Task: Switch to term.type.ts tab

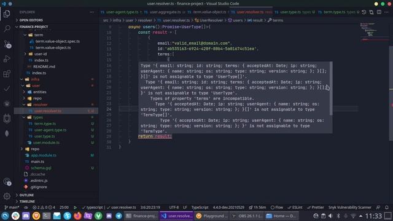Action: click(x=338, y=12)
